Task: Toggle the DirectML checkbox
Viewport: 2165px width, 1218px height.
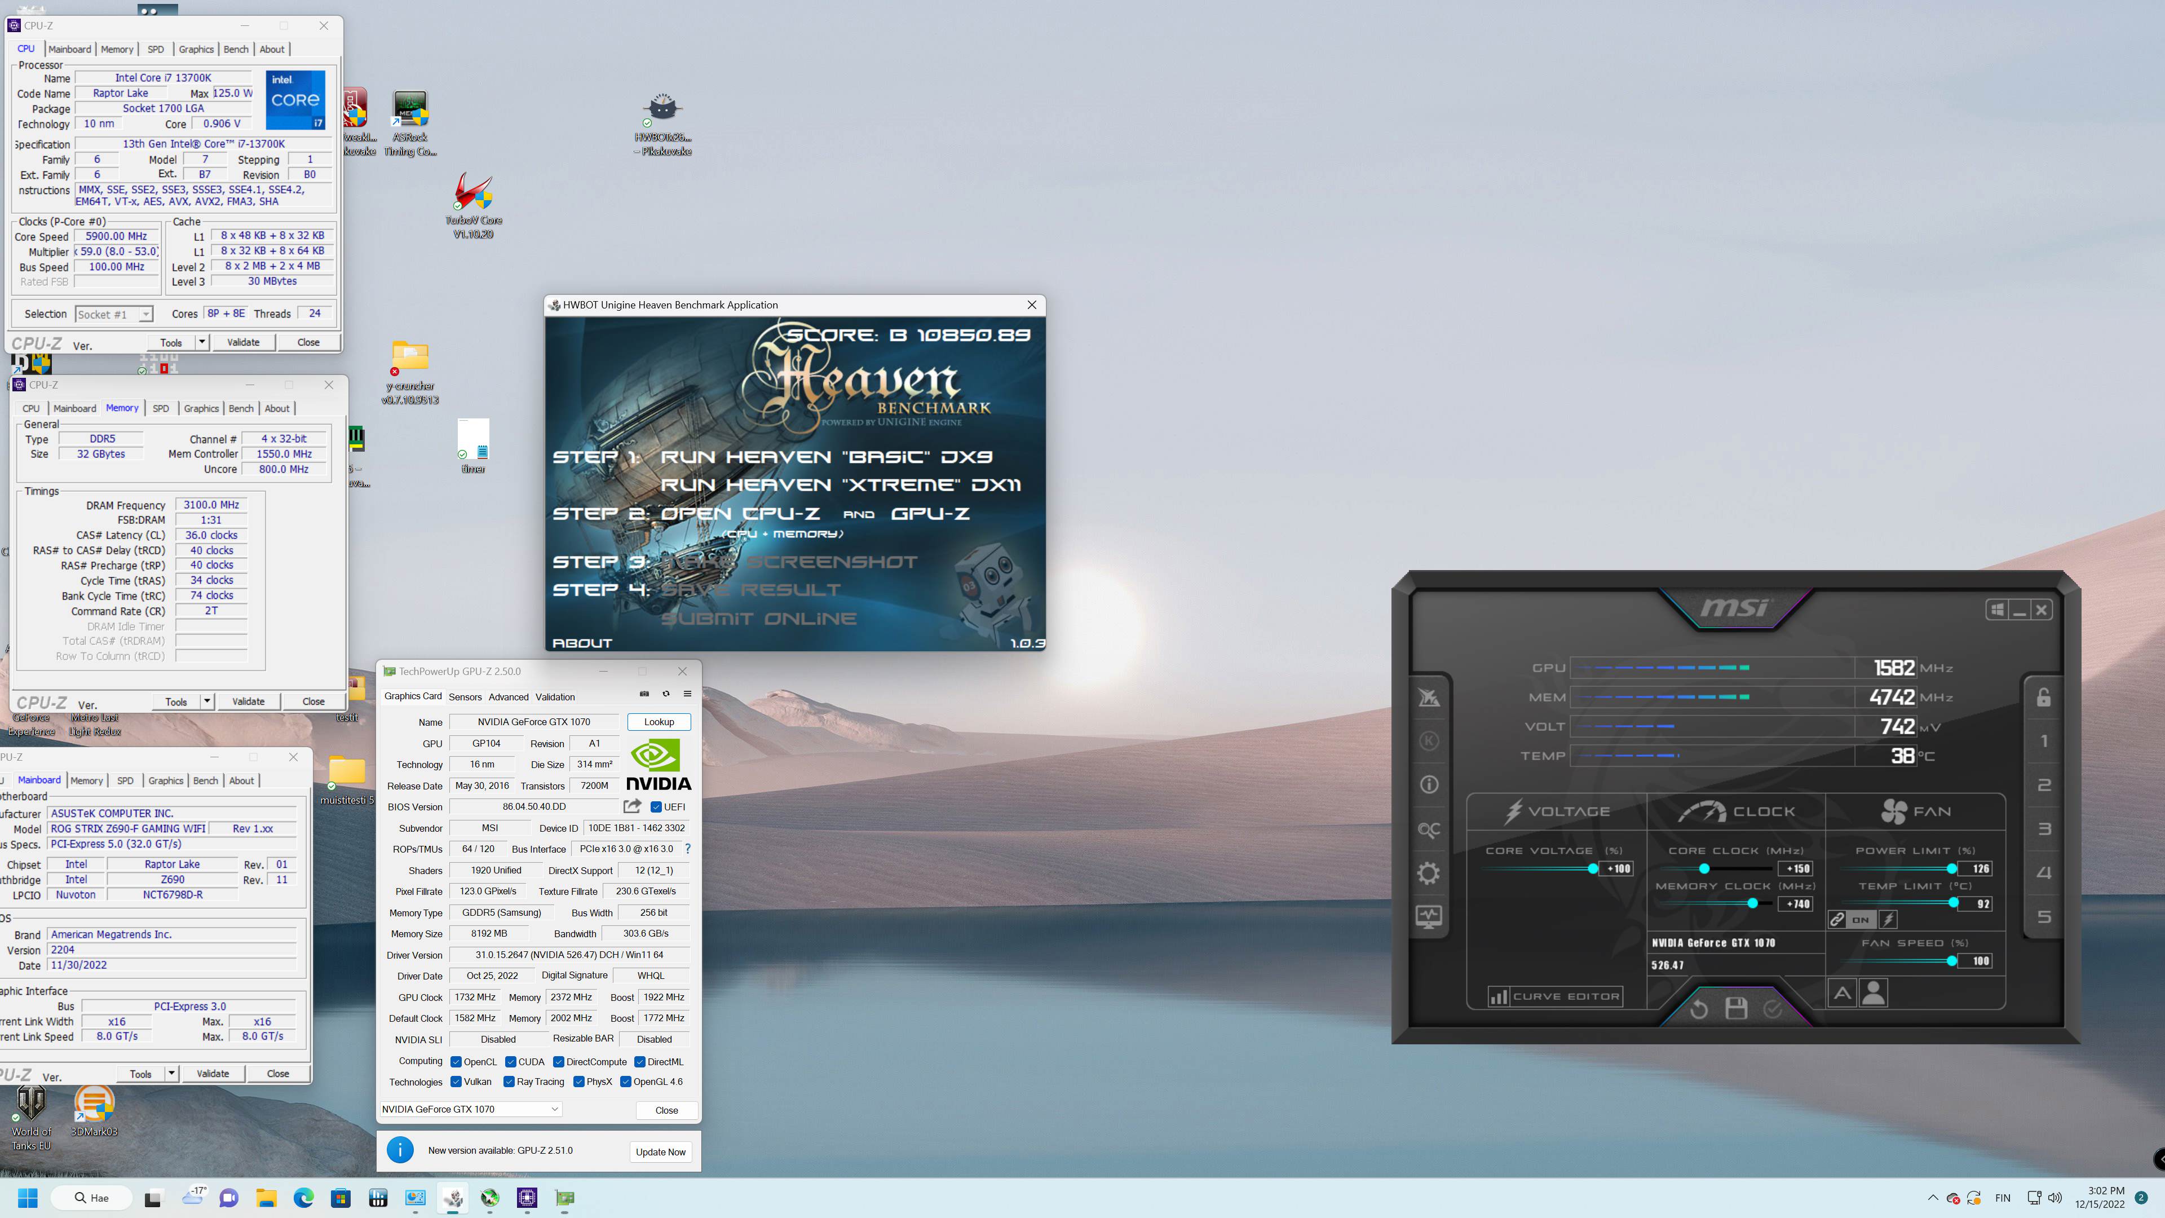Action: (639, 1062)
